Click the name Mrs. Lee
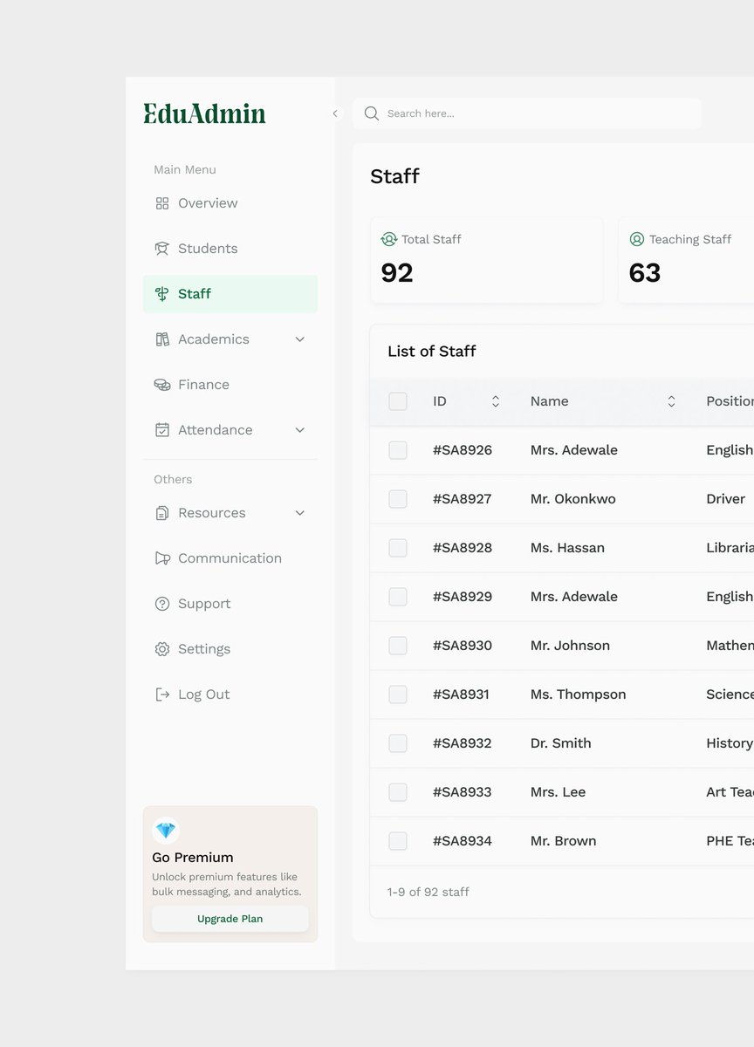Viewport: 754px width, 1047px height. (x=559, y=792)
